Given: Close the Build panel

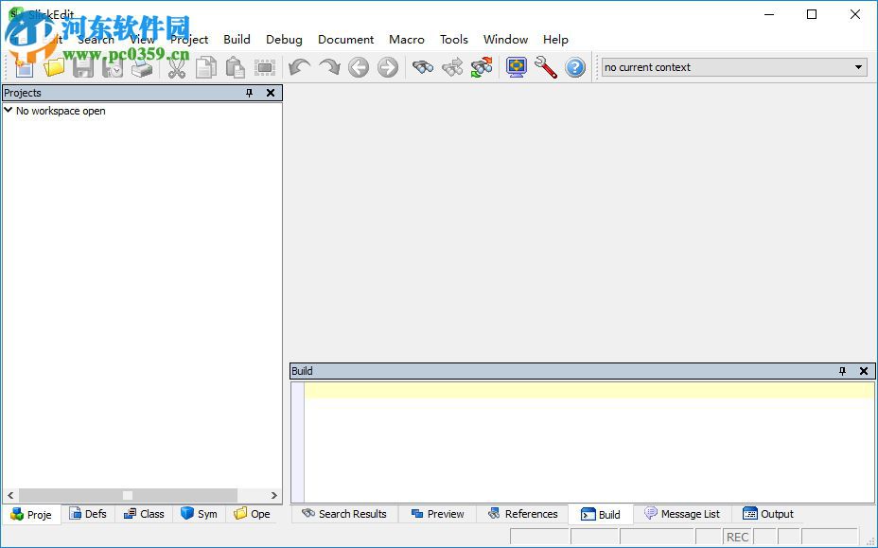Looking at the screenshot, I should click(x=864, y=371).
